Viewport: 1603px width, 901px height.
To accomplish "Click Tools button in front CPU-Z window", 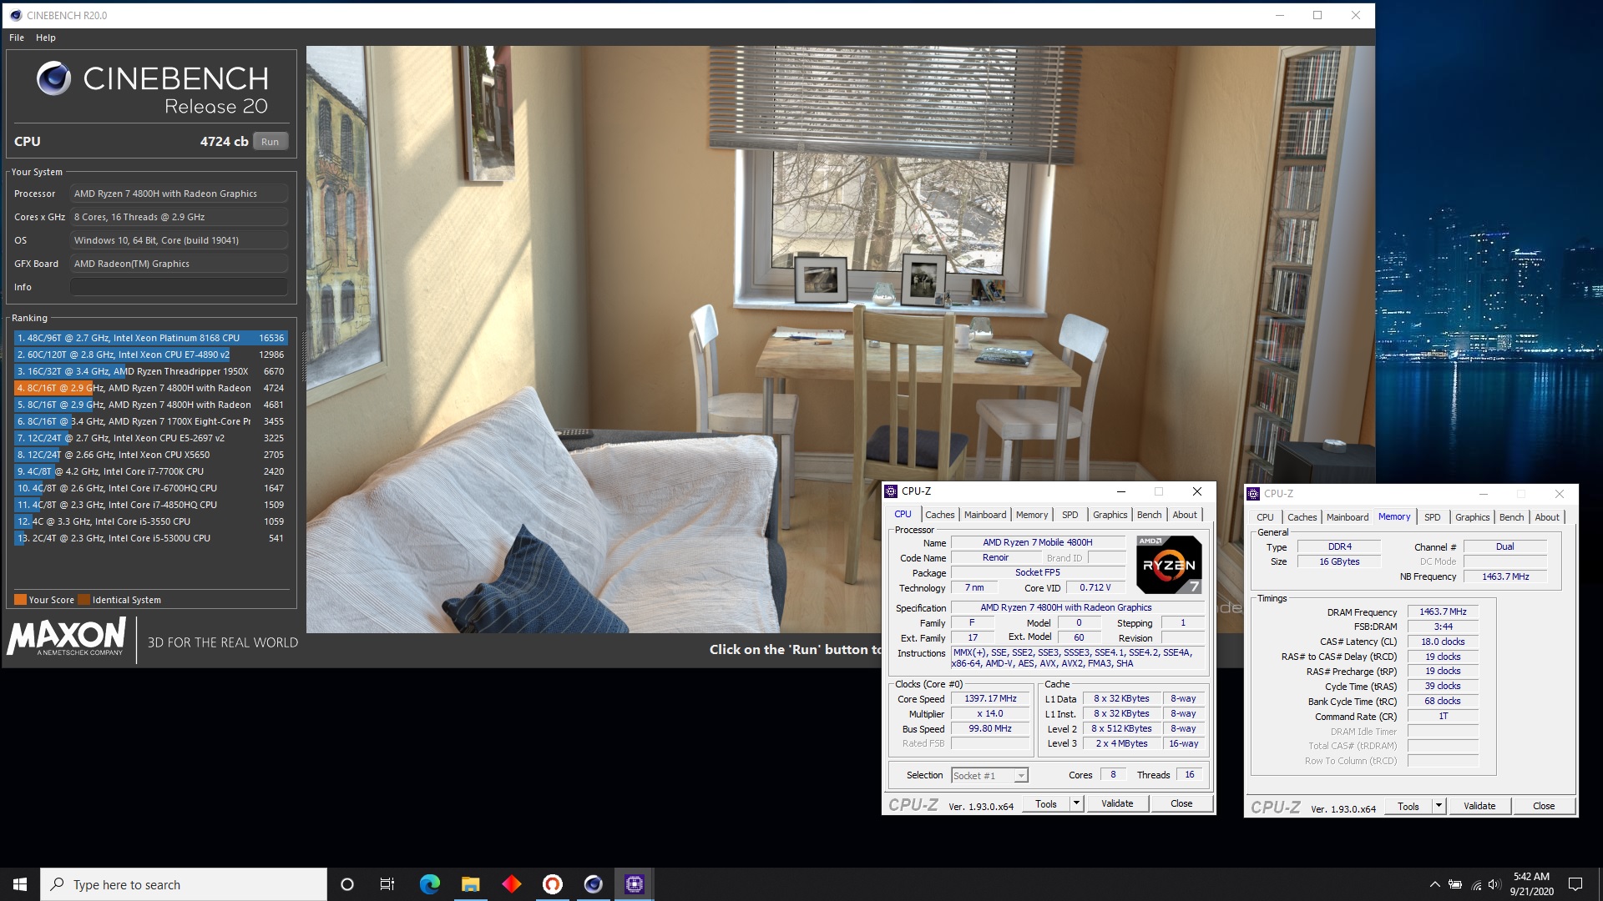I will (1046, 804).
